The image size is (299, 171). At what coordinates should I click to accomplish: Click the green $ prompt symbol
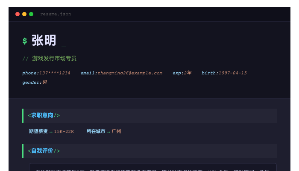[25, 41]
